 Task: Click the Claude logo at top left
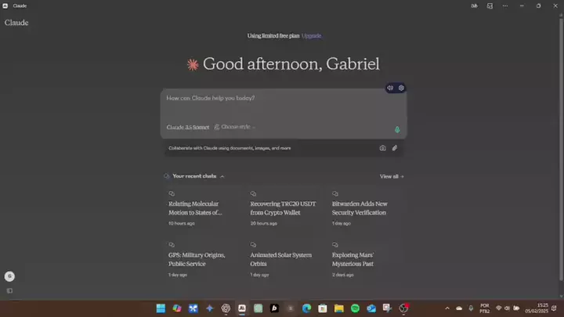16,23
